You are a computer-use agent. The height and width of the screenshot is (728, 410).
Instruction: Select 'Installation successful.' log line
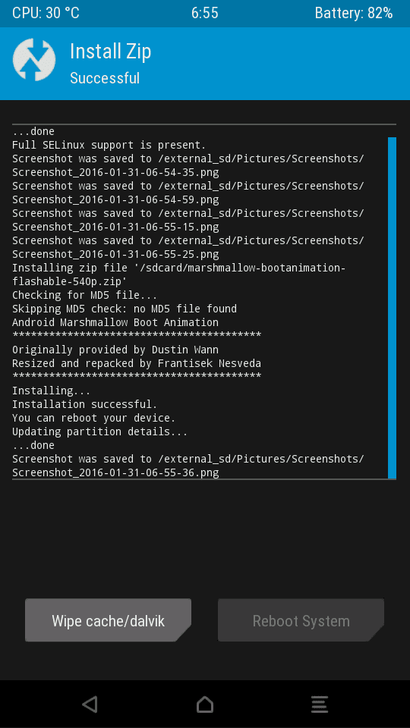84,404
